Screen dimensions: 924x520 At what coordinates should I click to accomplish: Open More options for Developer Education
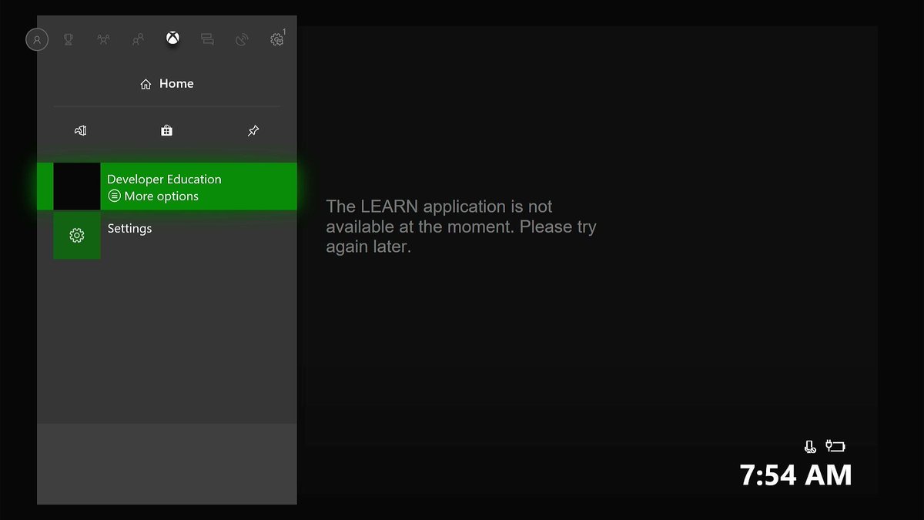tap(153, 196)
